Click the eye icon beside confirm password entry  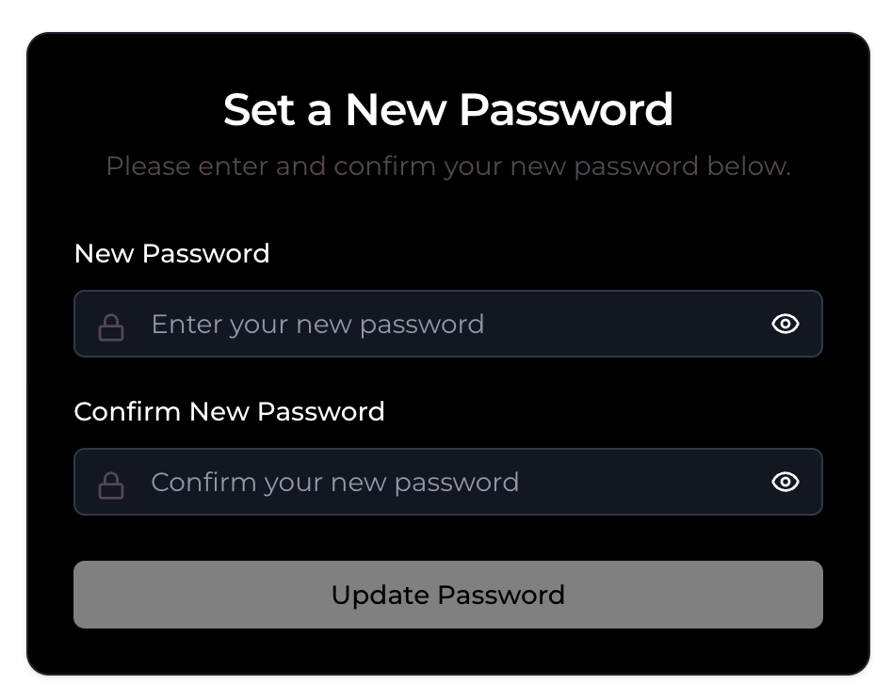786,482
